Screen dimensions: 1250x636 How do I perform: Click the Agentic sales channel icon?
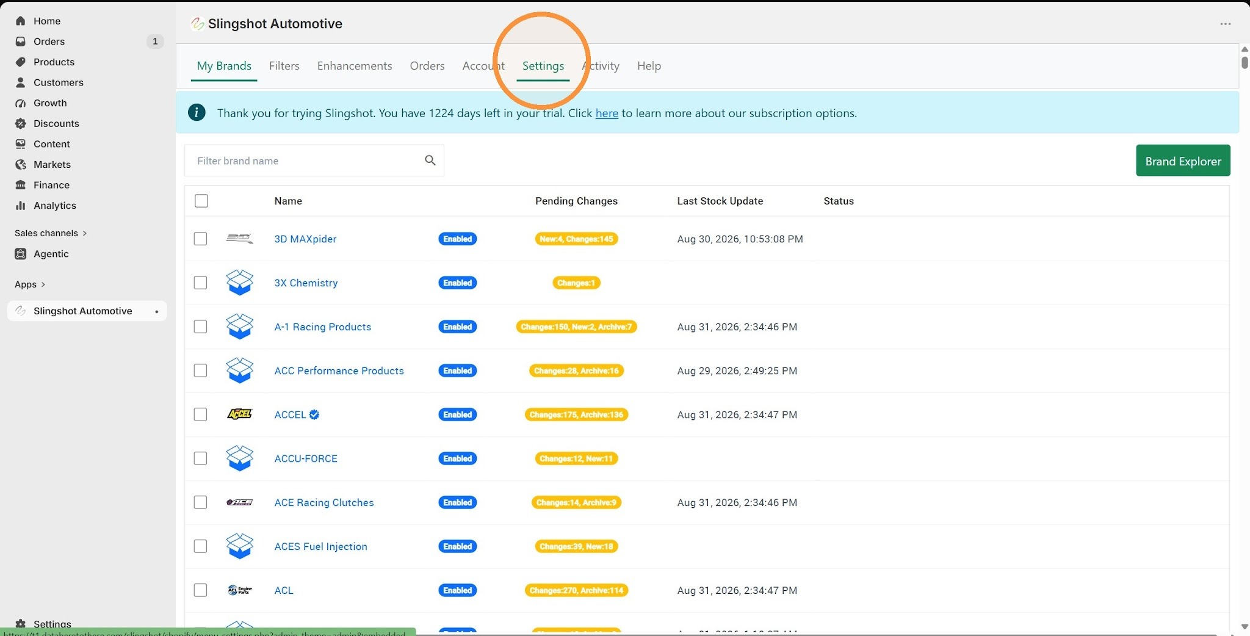point(21,254)
